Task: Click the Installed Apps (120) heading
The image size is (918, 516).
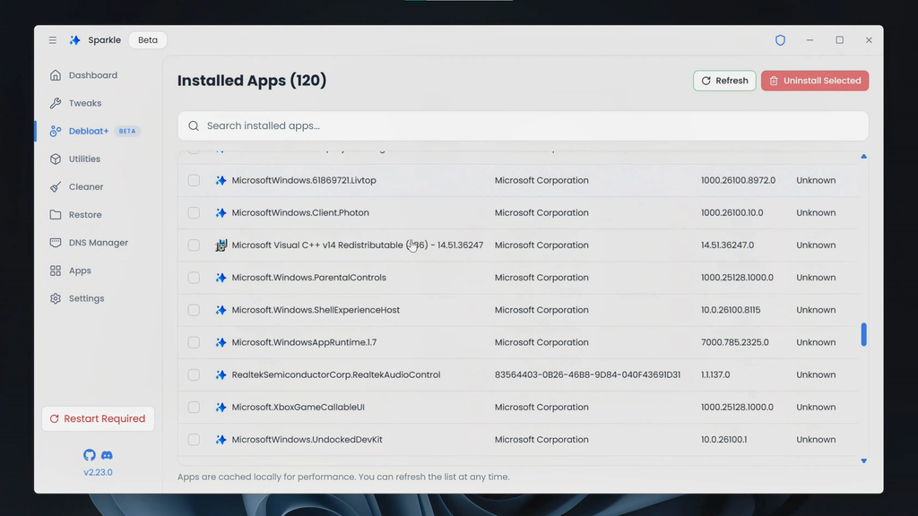Action: [252, 80]
